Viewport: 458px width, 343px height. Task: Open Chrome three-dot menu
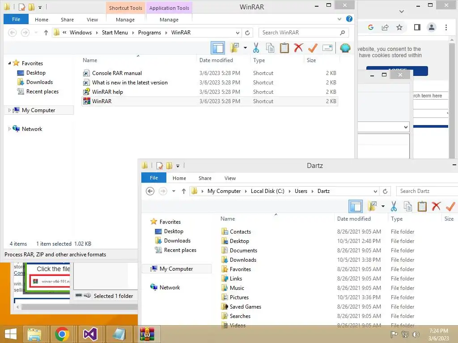click(446, 27)
